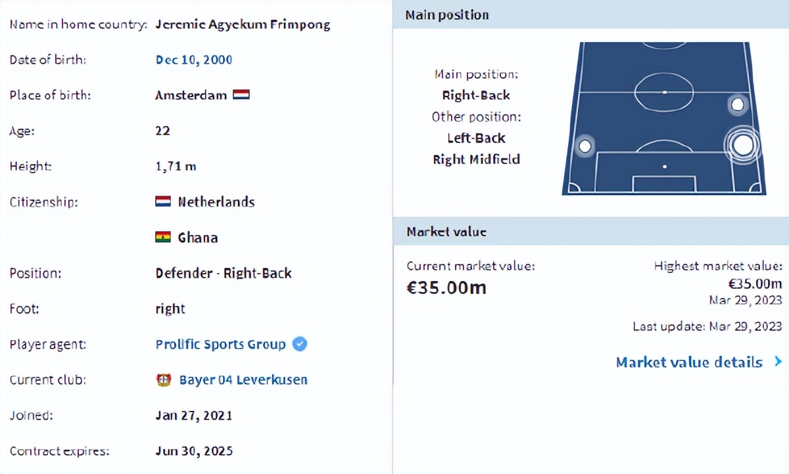Image resolution: width=789 pixels, height=474 pixels.
Task: Click the Main position section header
Action: pyautogui.click(x=447, y=14)
